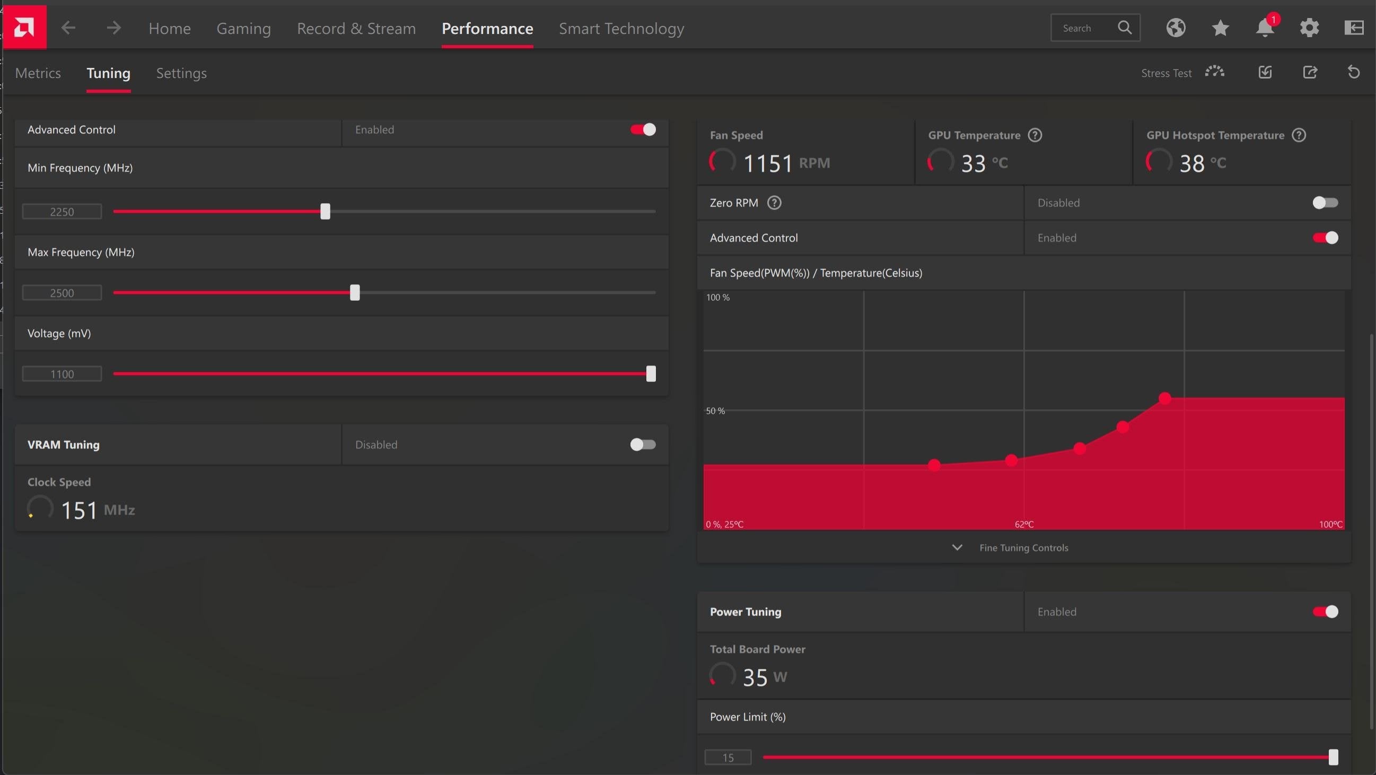Switch to the Metrics tab
This screenshot has width=1376, height=775.
tap(38, 73)
